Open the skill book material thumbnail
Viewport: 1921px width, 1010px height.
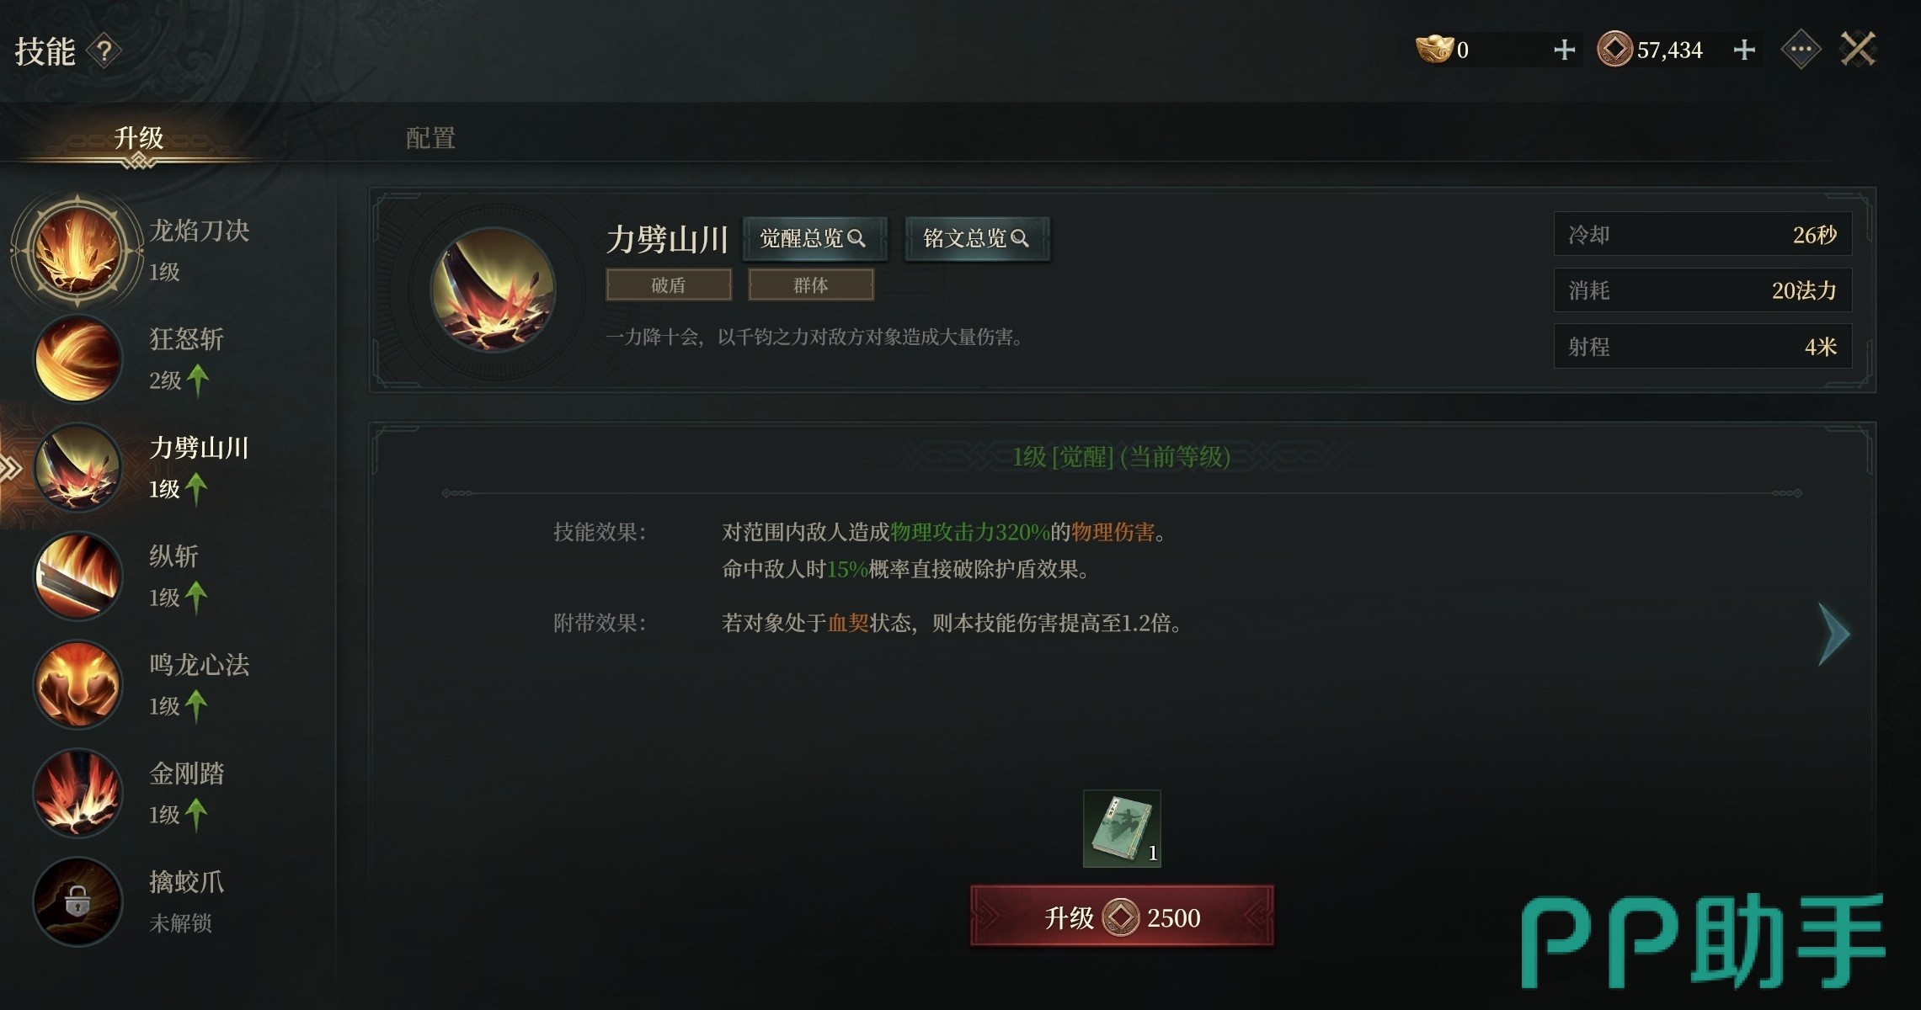click(x=1122, y=828)
